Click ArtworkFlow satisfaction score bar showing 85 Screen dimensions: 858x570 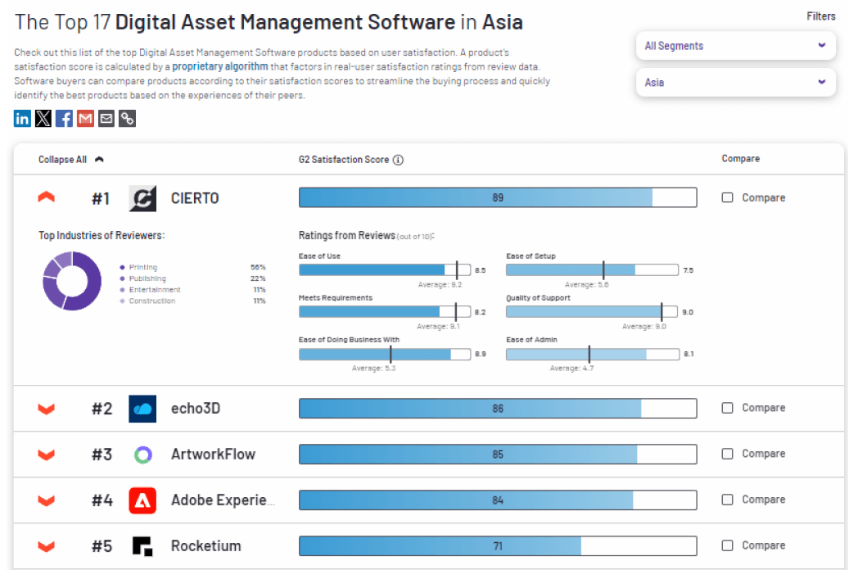(498, 455)
